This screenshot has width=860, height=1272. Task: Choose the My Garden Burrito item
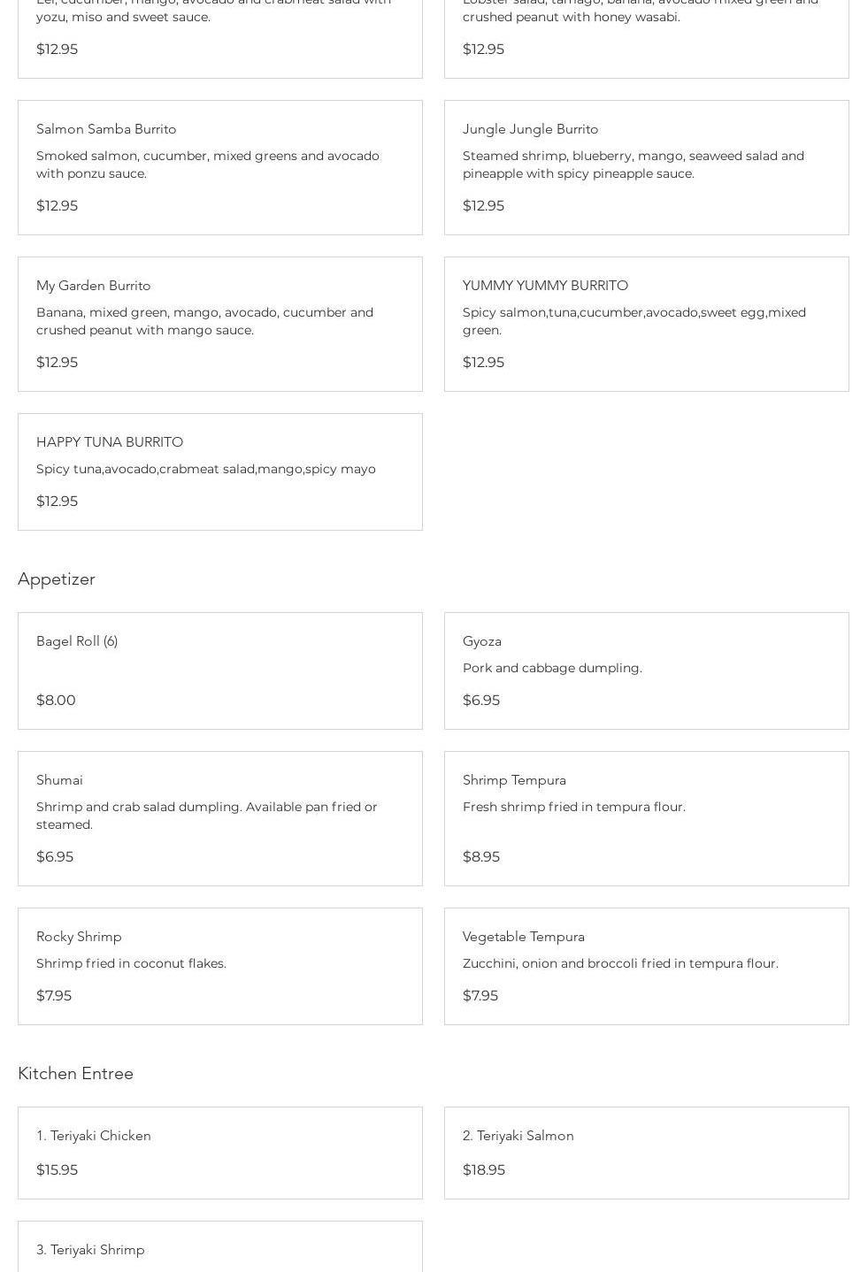tap(93, 286)
